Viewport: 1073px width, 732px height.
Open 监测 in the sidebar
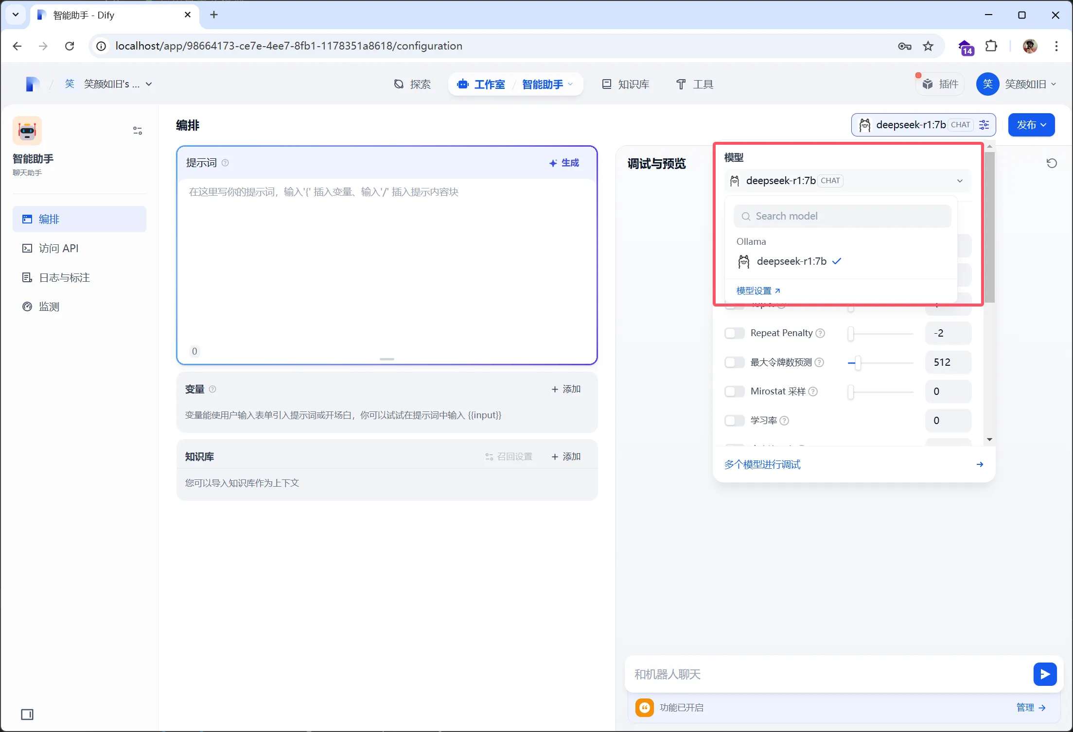pos(79,306)
